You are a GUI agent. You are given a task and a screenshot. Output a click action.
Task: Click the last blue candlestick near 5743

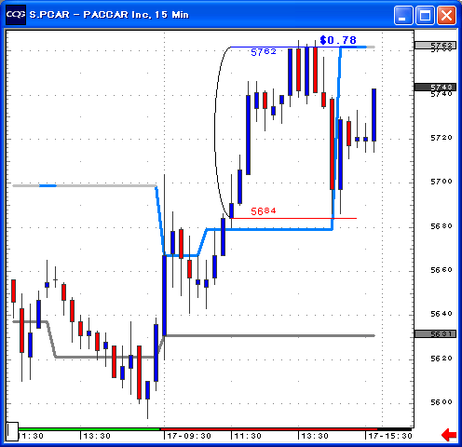click(374, 115)
